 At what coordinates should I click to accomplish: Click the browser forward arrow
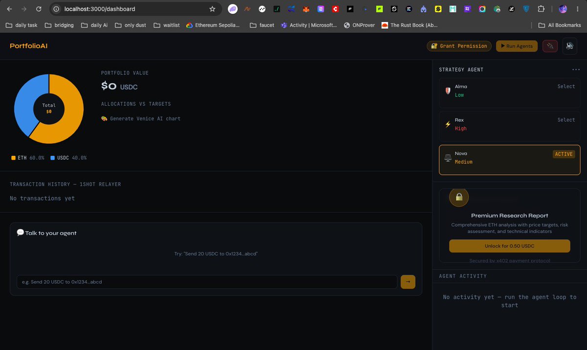(x=24, y=9)
